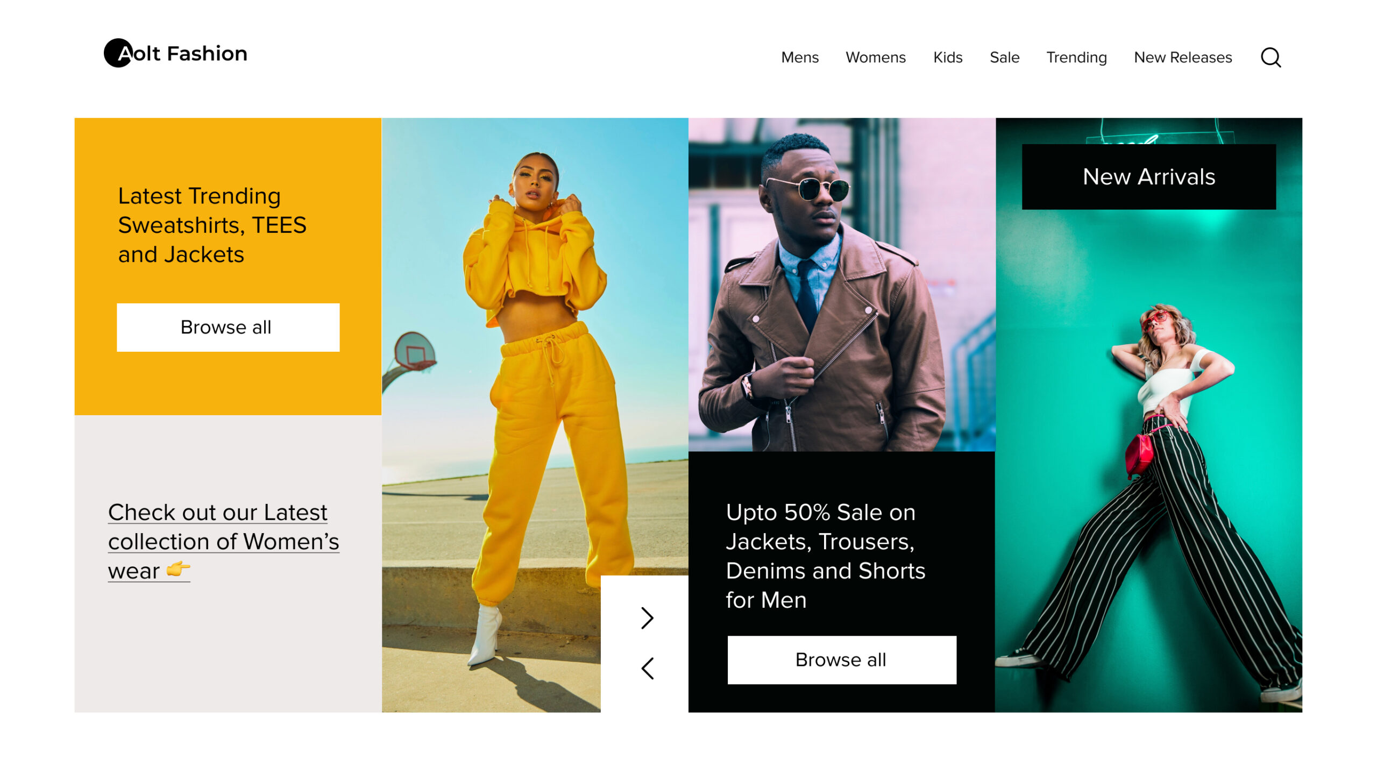Image resolution: width=1377 pixels, height=774 pixels.
Task: Click the Latest Trending Sweatshirts heading
Action: tap(212, 225)
